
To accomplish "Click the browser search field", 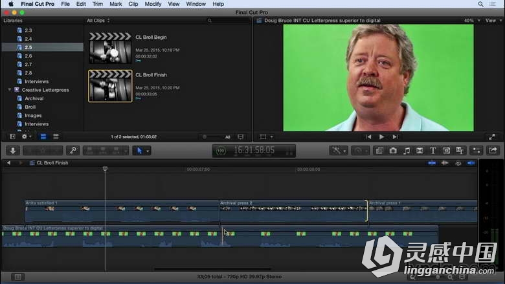I will click(229, 20).
